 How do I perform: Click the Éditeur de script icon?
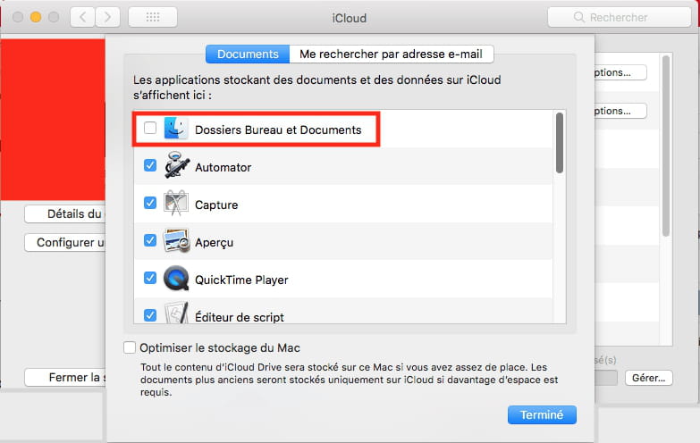point(176,313)
